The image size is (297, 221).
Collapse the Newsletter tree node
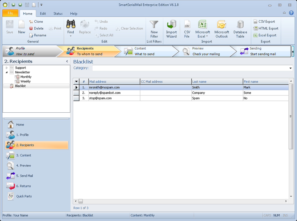7,72
